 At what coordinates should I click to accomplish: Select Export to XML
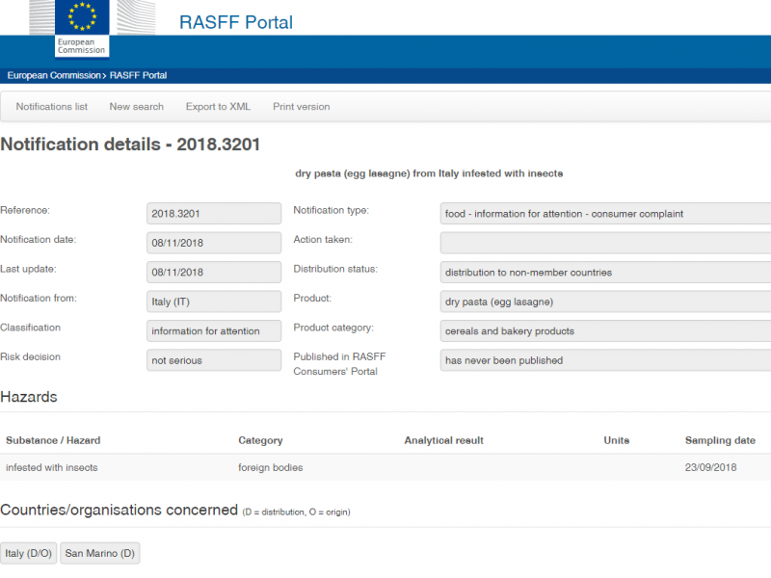pyautogui.click(x=218, y=107)
